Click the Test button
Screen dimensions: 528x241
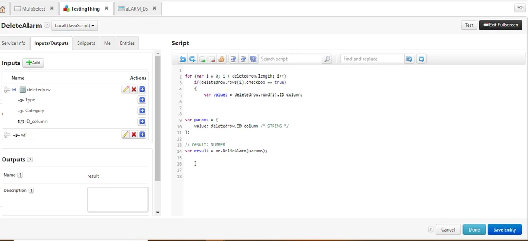coord(469,25)
